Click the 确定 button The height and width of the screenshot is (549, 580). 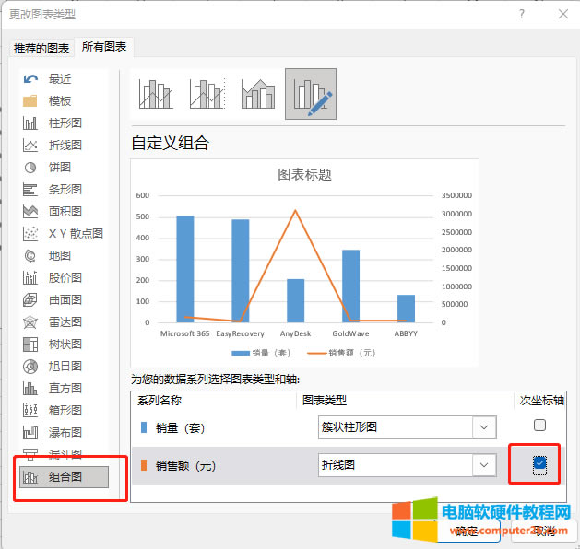click(467, 531)
